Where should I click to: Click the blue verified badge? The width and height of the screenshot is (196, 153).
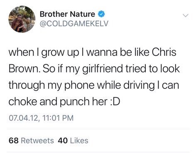101,14
